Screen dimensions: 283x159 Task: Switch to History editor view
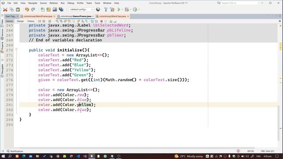31,21
